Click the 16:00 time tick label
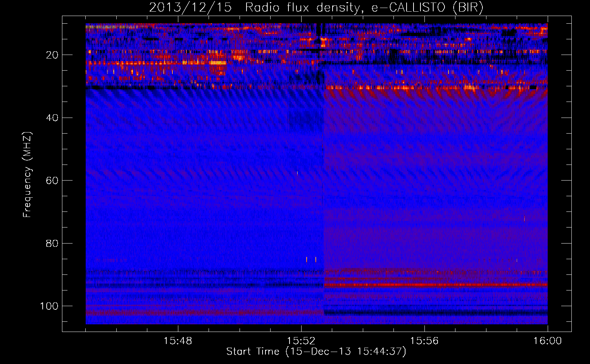 [548, 341]
